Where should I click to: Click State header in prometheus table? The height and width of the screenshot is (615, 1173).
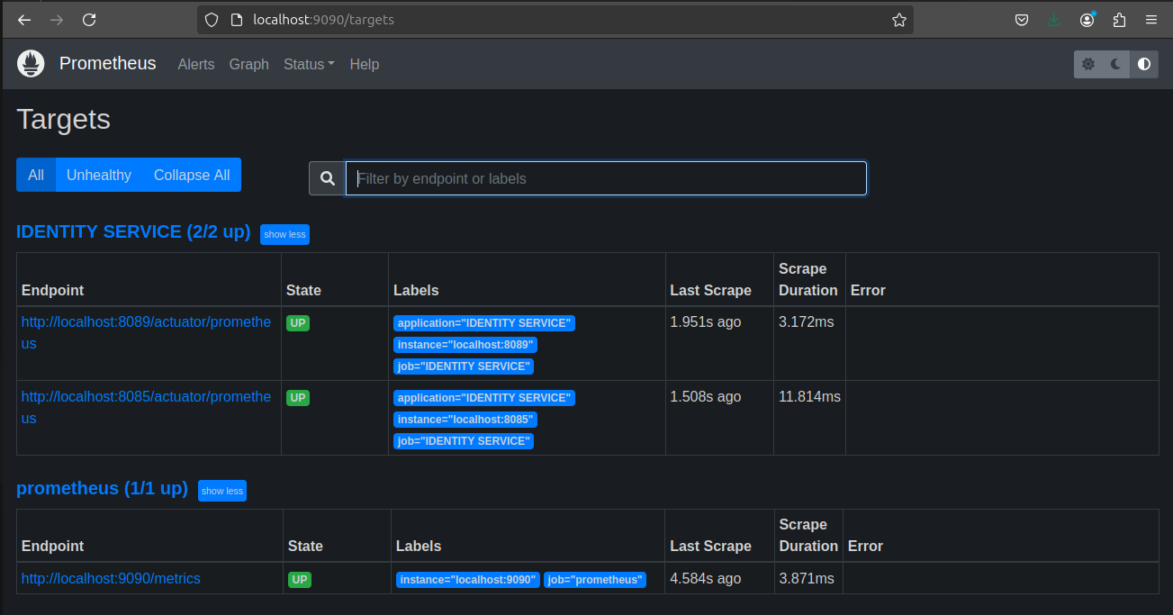[x=305, y=546]
